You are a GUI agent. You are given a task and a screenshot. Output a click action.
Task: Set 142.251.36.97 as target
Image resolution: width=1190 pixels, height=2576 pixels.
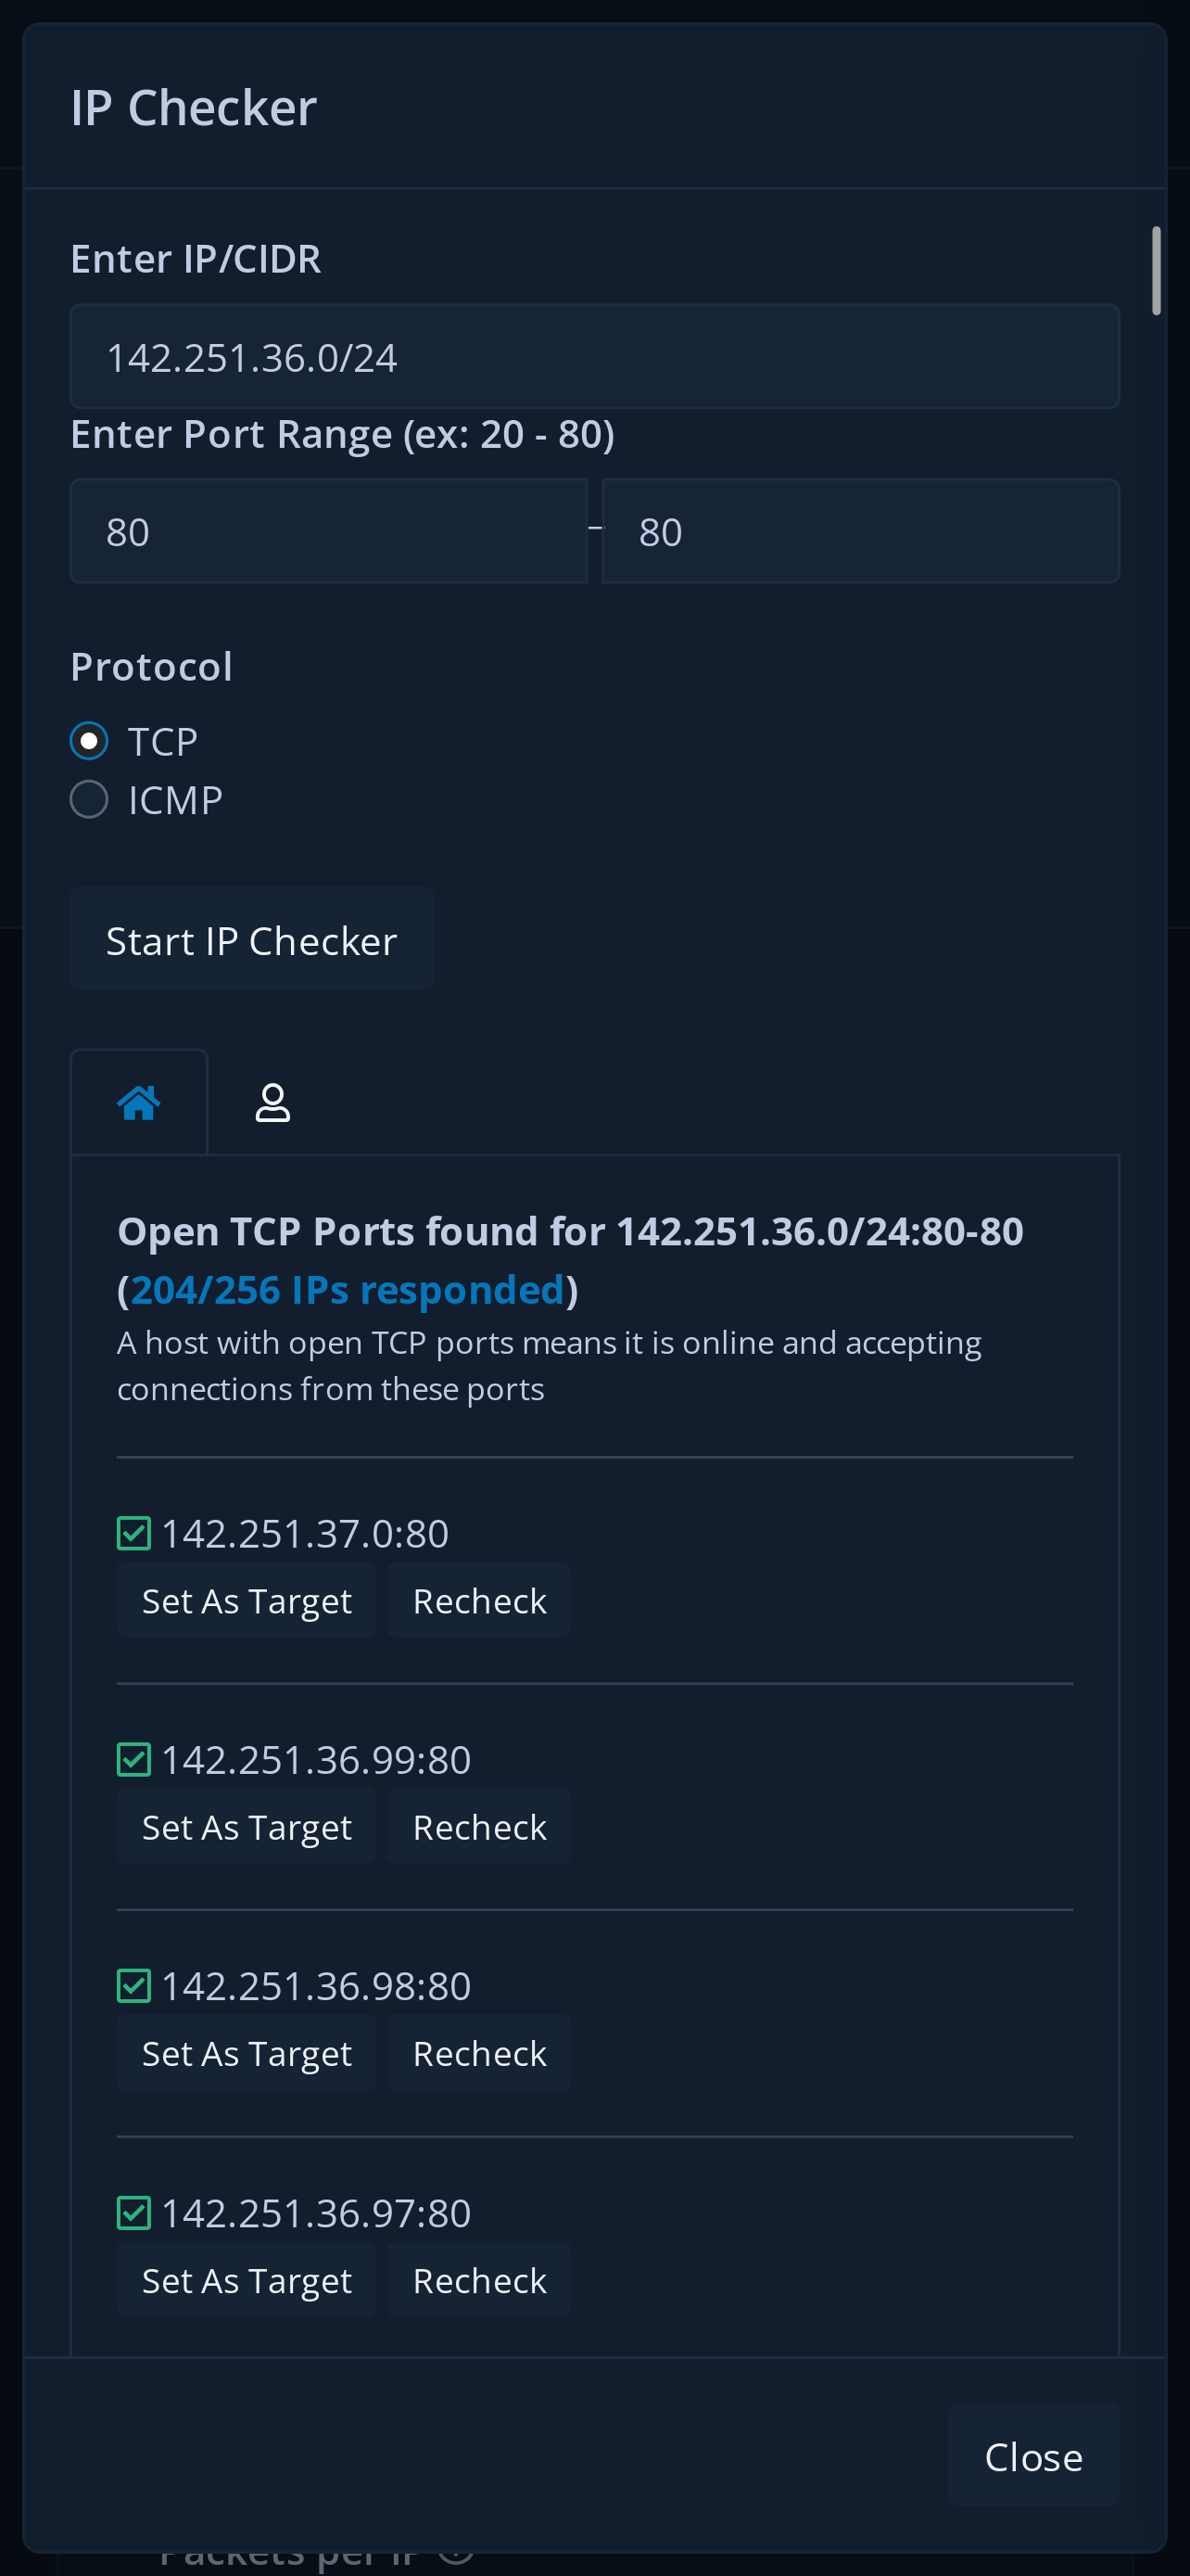246,2279
